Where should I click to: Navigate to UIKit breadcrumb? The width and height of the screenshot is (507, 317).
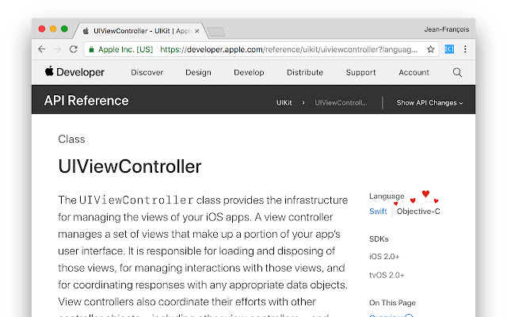[x=285, y=102]
